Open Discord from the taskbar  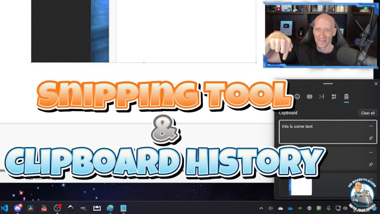point(18,208)
